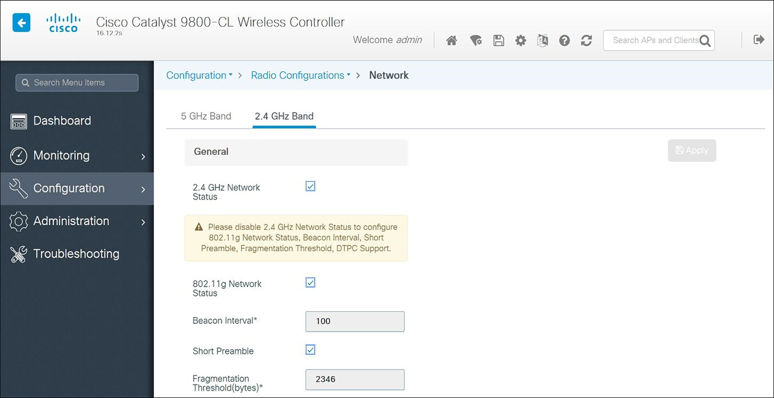This screenshot has height=398, width=774.
Task: Open settings via the gear icon
Action: point(520,40)
